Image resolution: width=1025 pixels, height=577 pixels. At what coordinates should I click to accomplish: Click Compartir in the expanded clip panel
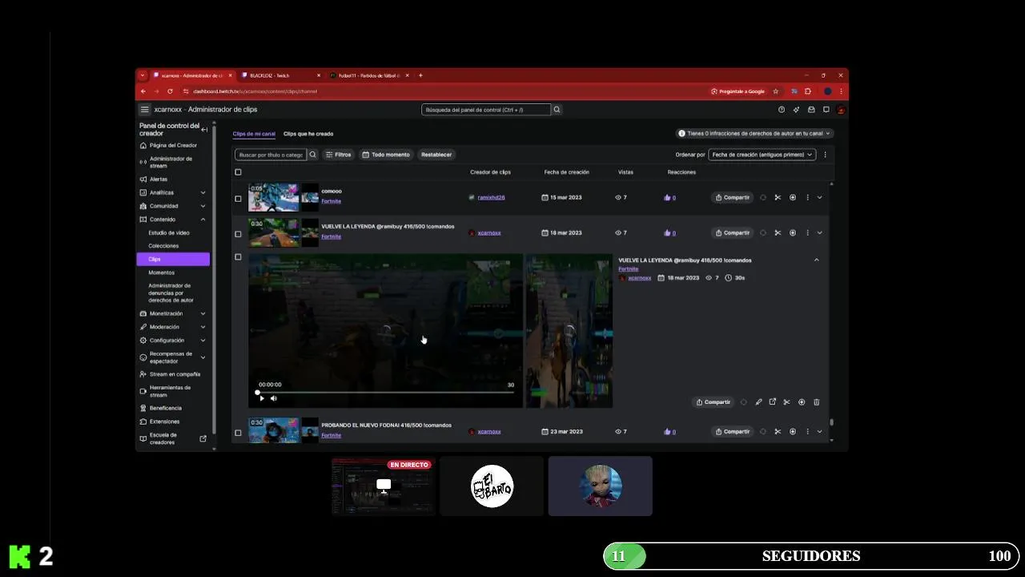[713, 402]
